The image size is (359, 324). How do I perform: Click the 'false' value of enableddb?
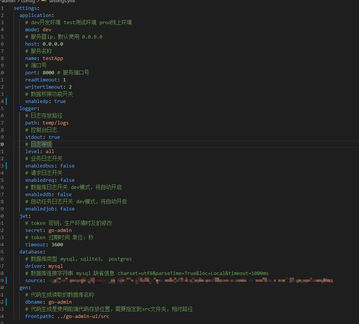64,195
